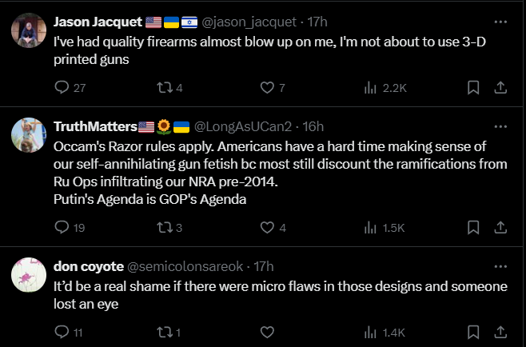Share don coyote's tweet

[500, 333]
